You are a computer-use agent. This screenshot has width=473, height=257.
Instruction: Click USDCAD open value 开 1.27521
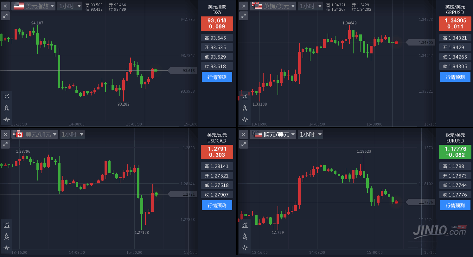tap(217, 176)
